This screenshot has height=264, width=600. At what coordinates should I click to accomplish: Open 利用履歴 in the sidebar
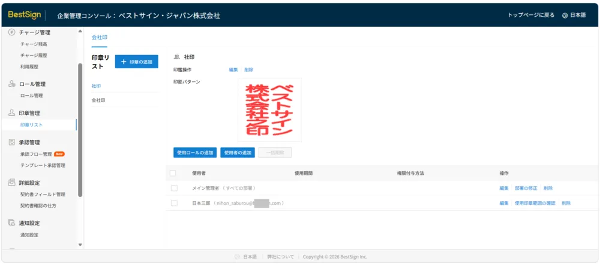coord(29,67)
